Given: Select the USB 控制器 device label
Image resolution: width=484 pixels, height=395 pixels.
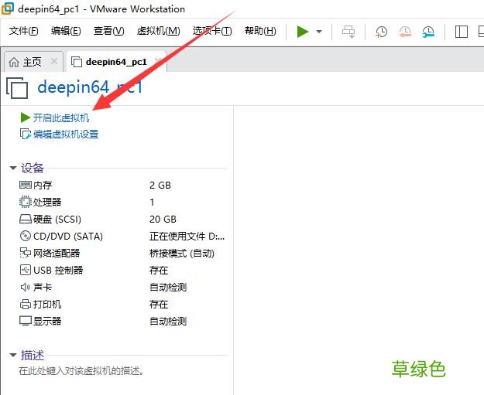Looking at the screenshot, I should (58, 271).
